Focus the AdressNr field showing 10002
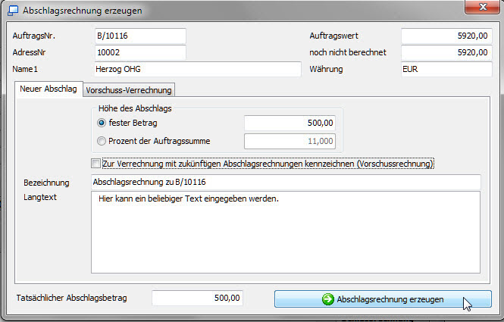The image size is (504, 322). pyautogui.click(x=139, y=52)
